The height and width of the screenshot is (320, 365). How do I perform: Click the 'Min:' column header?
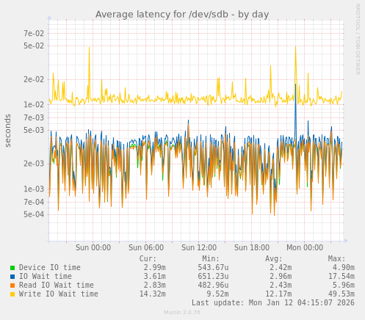point(211,258)
